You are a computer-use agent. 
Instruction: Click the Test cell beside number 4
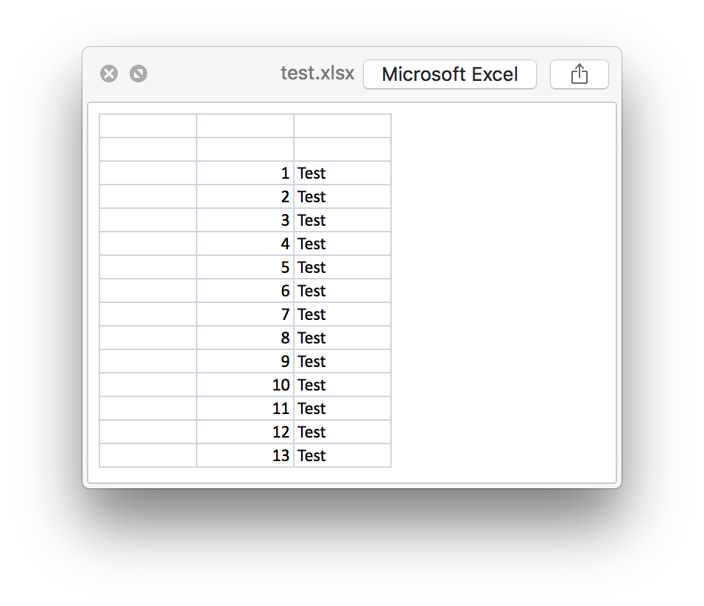[342, 243]
